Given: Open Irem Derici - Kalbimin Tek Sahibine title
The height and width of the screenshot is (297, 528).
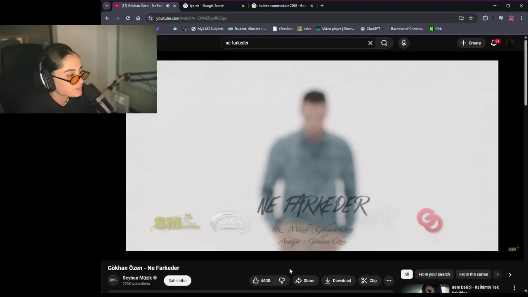Looking at the screenshot, I should click(475, 289).
